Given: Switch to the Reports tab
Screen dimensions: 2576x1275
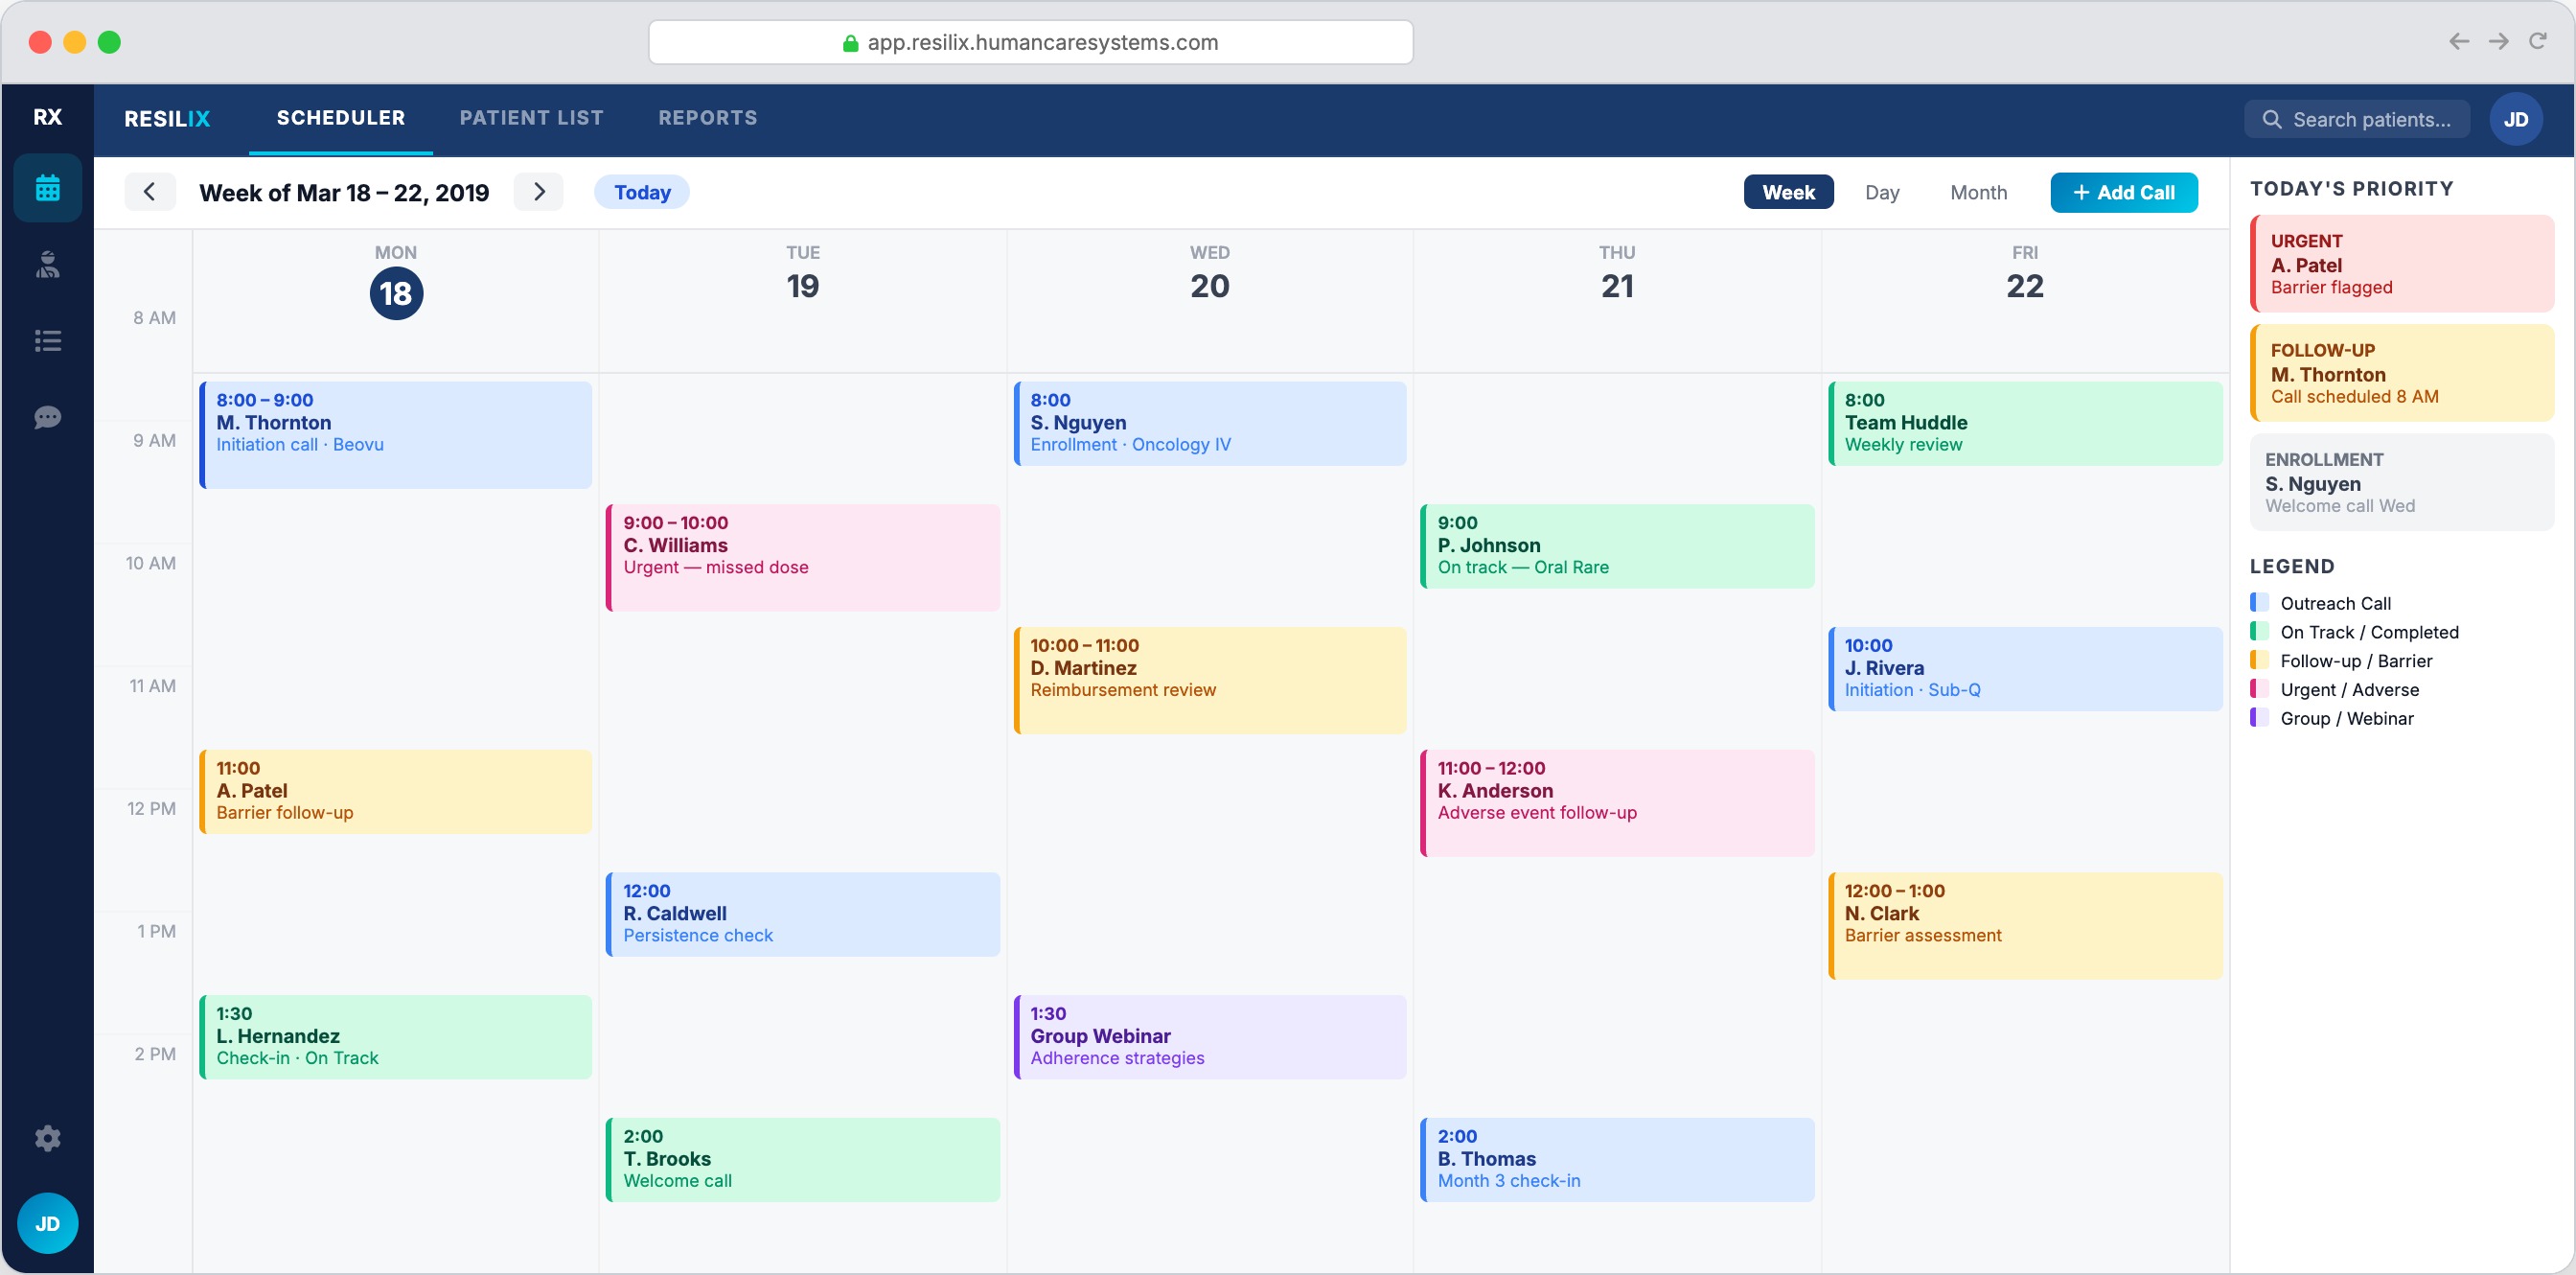Looking at the screenshot, I should click(x=707, y=118).
